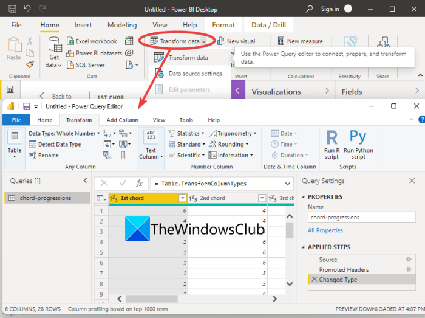Screen dimensions: 425x318
Task: Open Tools tab in Power Query Editor
Action: 186,120
